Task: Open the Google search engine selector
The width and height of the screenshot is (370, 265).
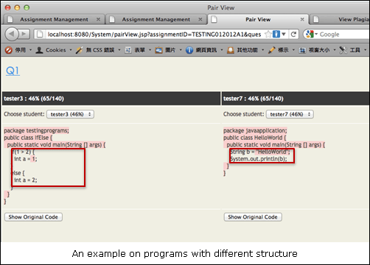Action: 312,34
